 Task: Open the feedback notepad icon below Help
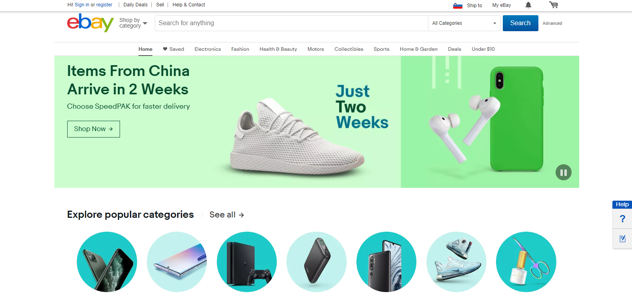(622, 239)
